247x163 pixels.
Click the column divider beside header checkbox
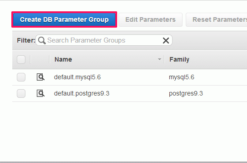click(x=30, y=59)
